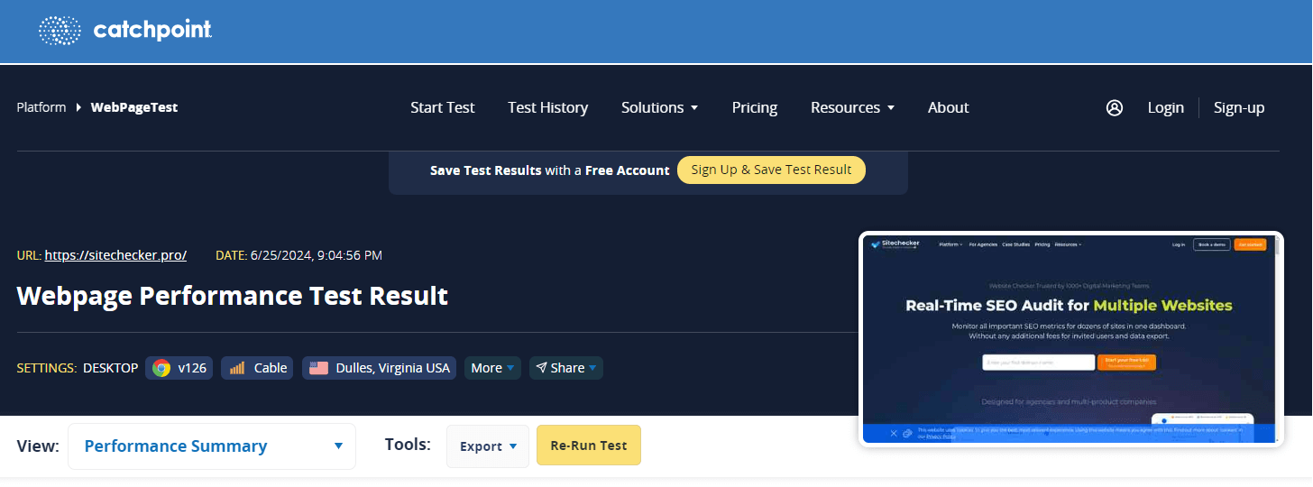Image resolution: width=1313 pixels, height=487 pixels.
Task: Open the sitechecker.pro URL link
Action: coord(115,255)
